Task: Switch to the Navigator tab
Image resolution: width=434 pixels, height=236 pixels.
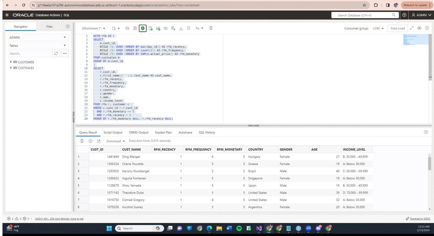Action: pos(20,26)
